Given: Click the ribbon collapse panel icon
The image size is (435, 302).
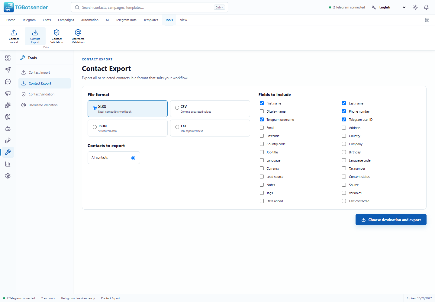Looking at the screenshot, I should 427,20.
